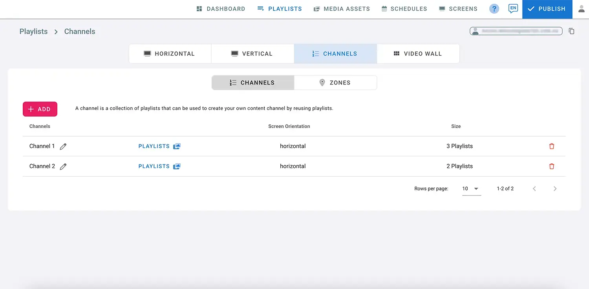Open the Horizontal playlists tab
The height and width of the screenshot is (289, 589).
(170, 54)
